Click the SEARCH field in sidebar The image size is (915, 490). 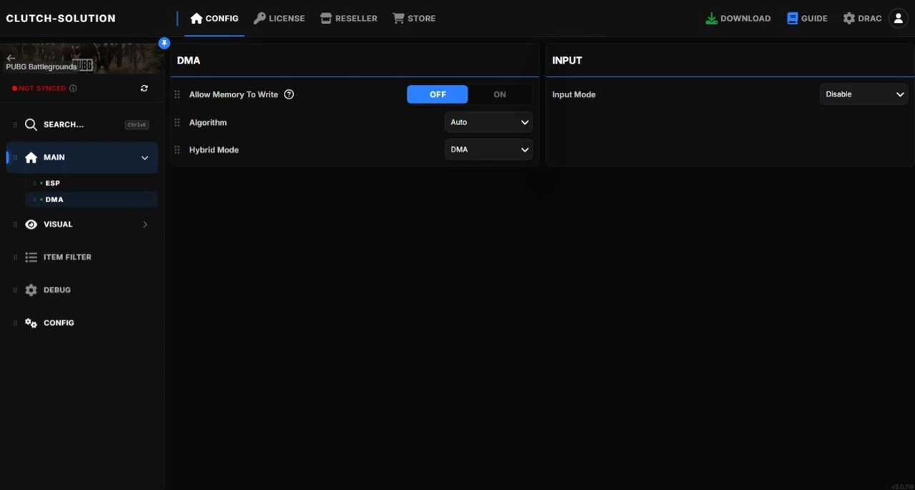tap(82, 124)
